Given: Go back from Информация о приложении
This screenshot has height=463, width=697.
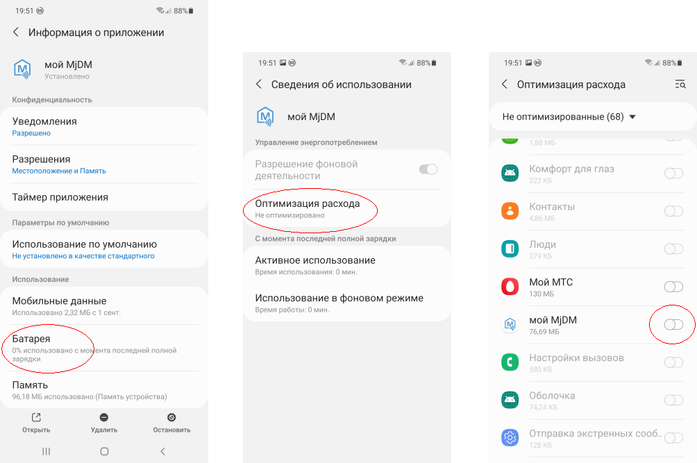Looking at the screenshot, I should coord(16,32).
